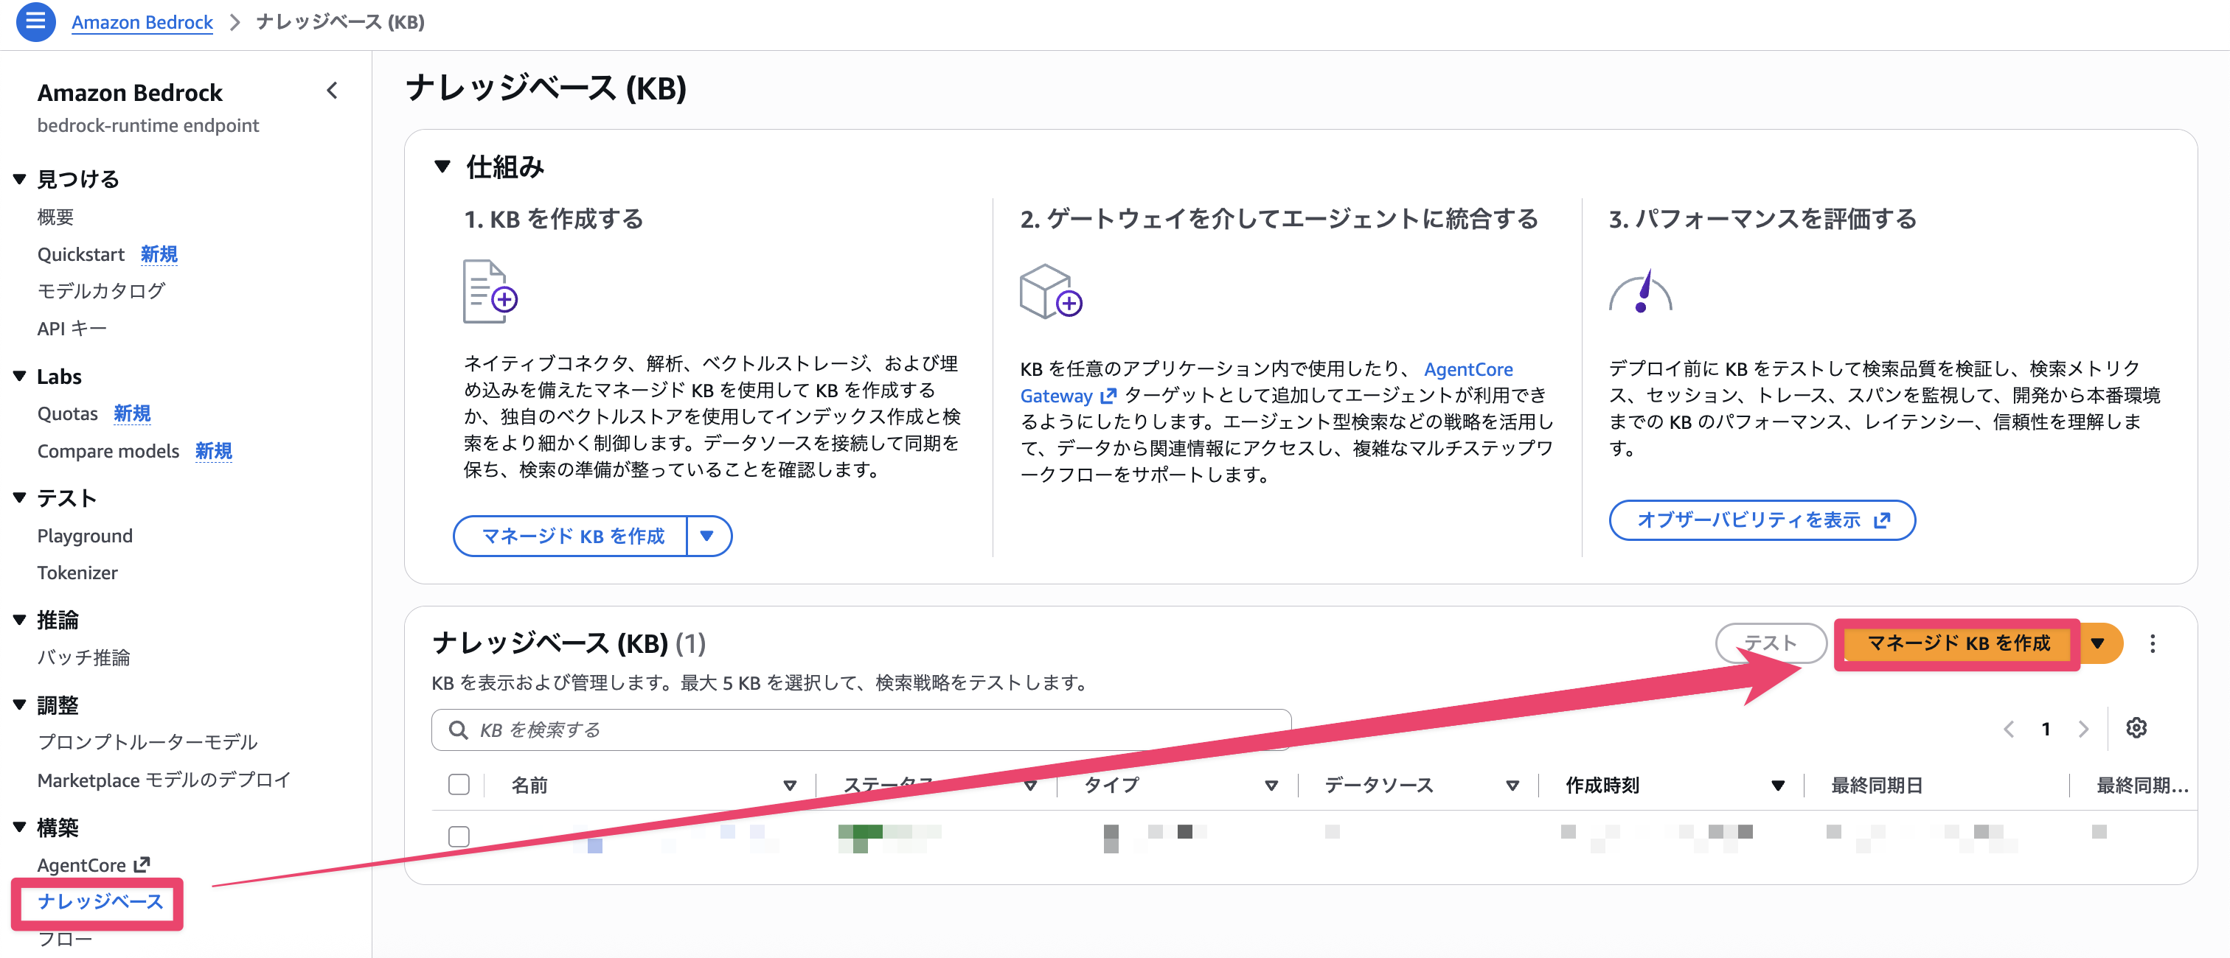Screen dimensions: 2230x958
Task: Click the Amazon Bedrock breadcrumb link
Action: click(142, 23)
